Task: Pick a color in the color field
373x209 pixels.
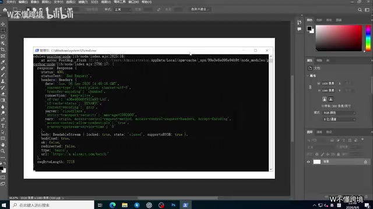Action: coord(339,38)
